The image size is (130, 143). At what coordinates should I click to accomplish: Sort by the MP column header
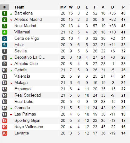(x=63, y=7)
